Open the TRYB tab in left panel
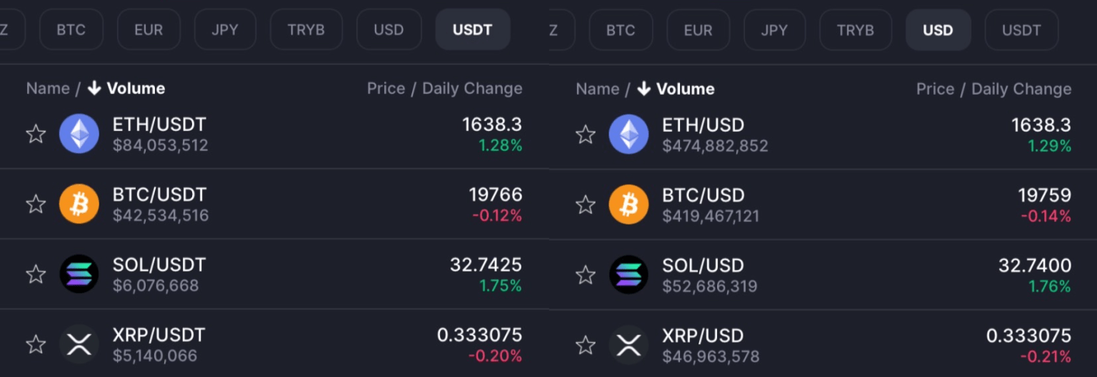Image resolution: width=1097 pixels, height=377 pixels. (306, 30)
